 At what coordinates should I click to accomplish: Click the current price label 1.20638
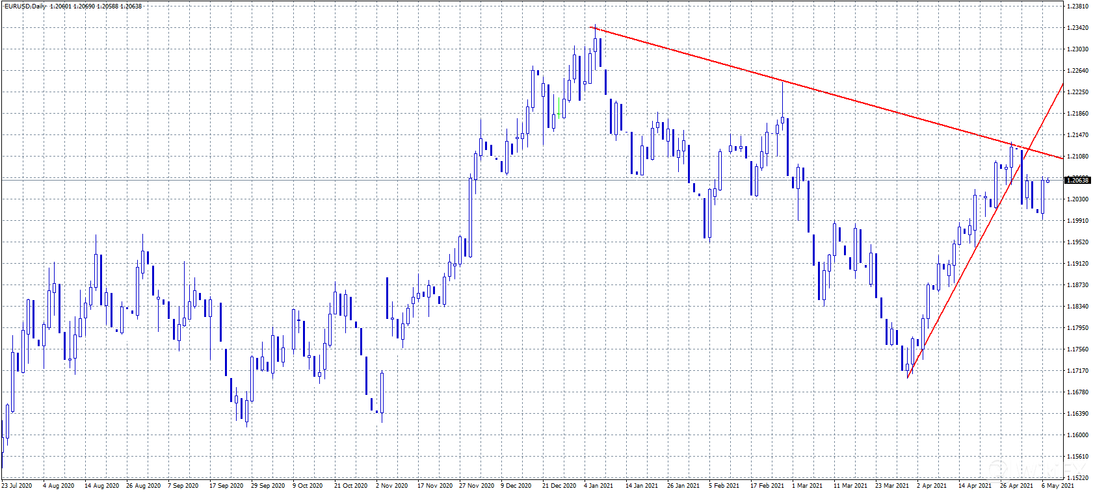pyautogui.click(x=1077, y=181)
